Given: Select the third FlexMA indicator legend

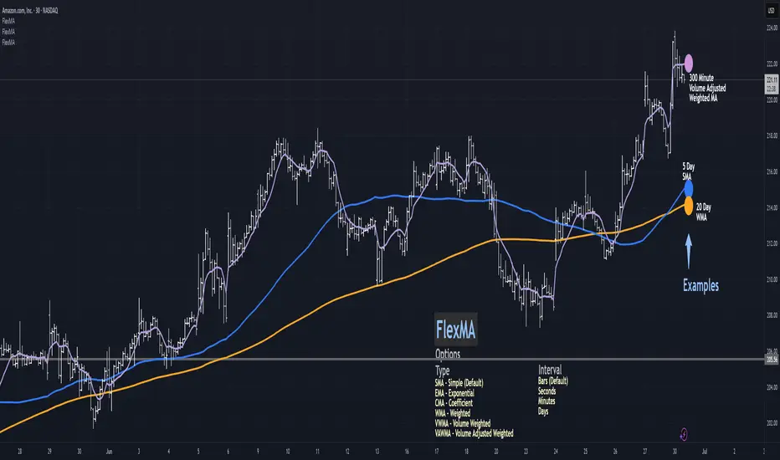Looking at the screenshot, I should click(8, 43).
